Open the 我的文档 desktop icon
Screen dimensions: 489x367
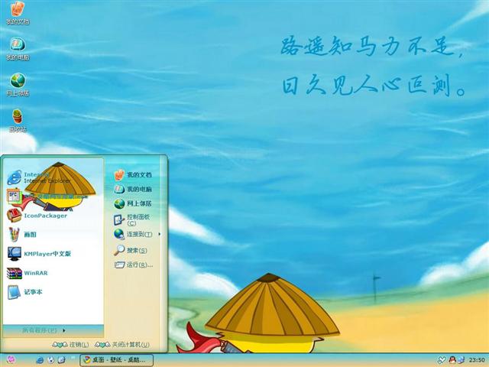(x=18, y=14)
